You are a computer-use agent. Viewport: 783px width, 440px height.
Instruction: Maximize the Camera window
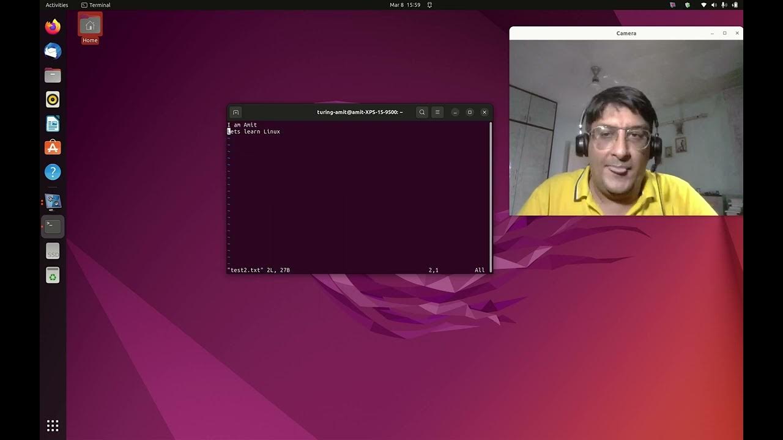point(725,33)
